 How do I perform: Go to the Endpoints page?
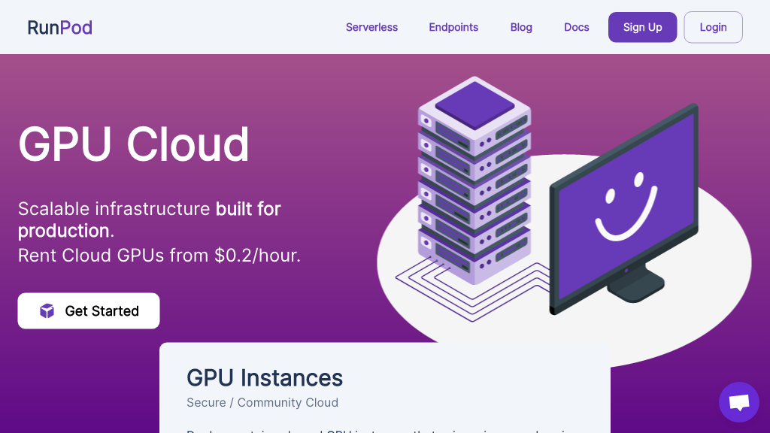453,28
